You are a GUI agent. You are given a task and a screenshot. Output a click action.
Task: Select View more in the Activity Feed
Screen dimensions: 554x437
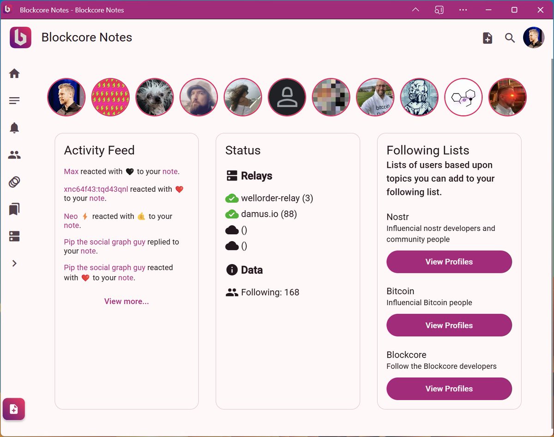[x=126, y=301]
